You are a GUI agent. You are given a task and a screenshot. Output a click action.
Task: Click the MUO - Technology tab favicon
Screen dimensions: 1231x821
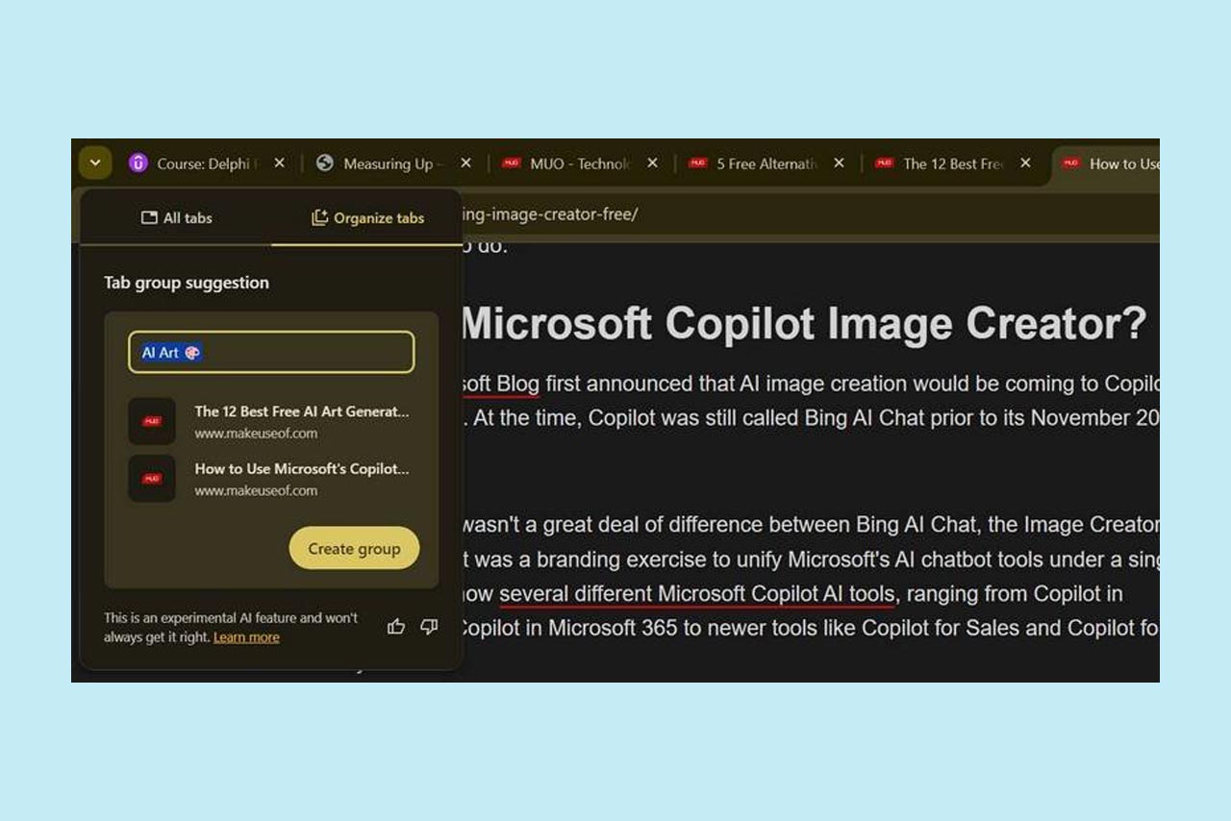pos(512,163)
